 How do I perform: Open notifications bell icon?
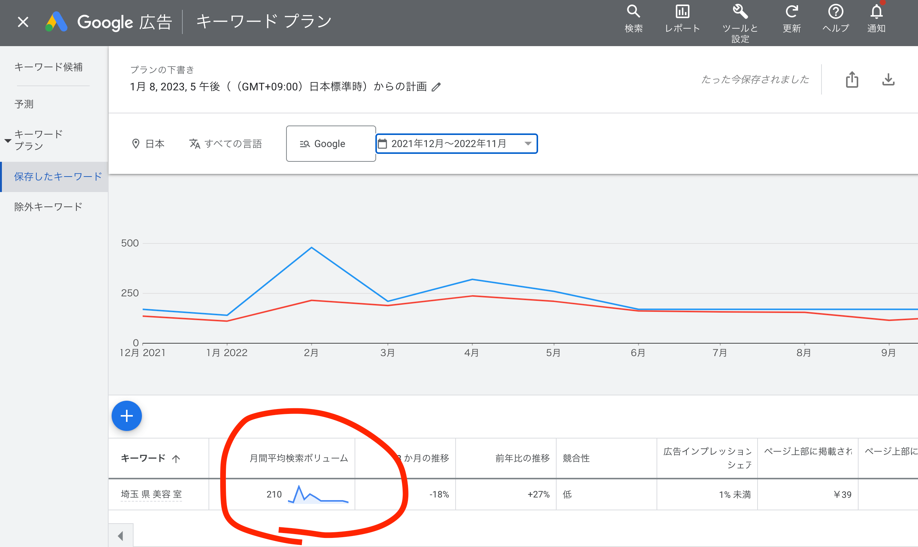click(876, 12)
